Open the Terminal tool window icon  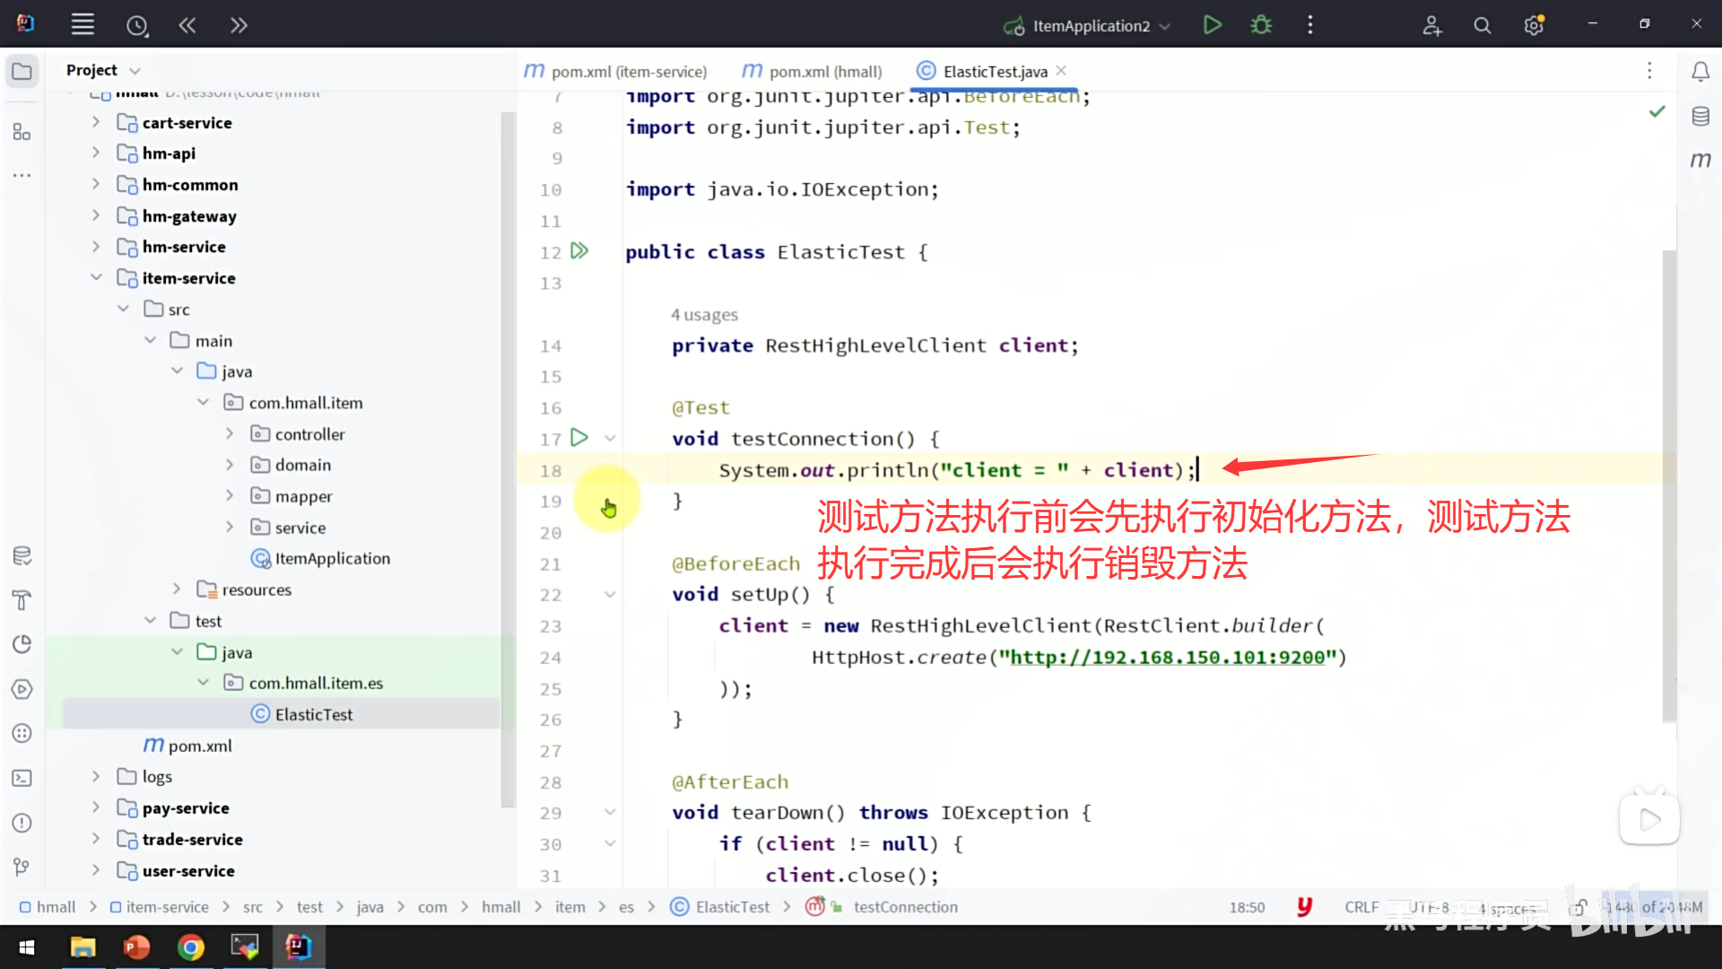(22, 778)
